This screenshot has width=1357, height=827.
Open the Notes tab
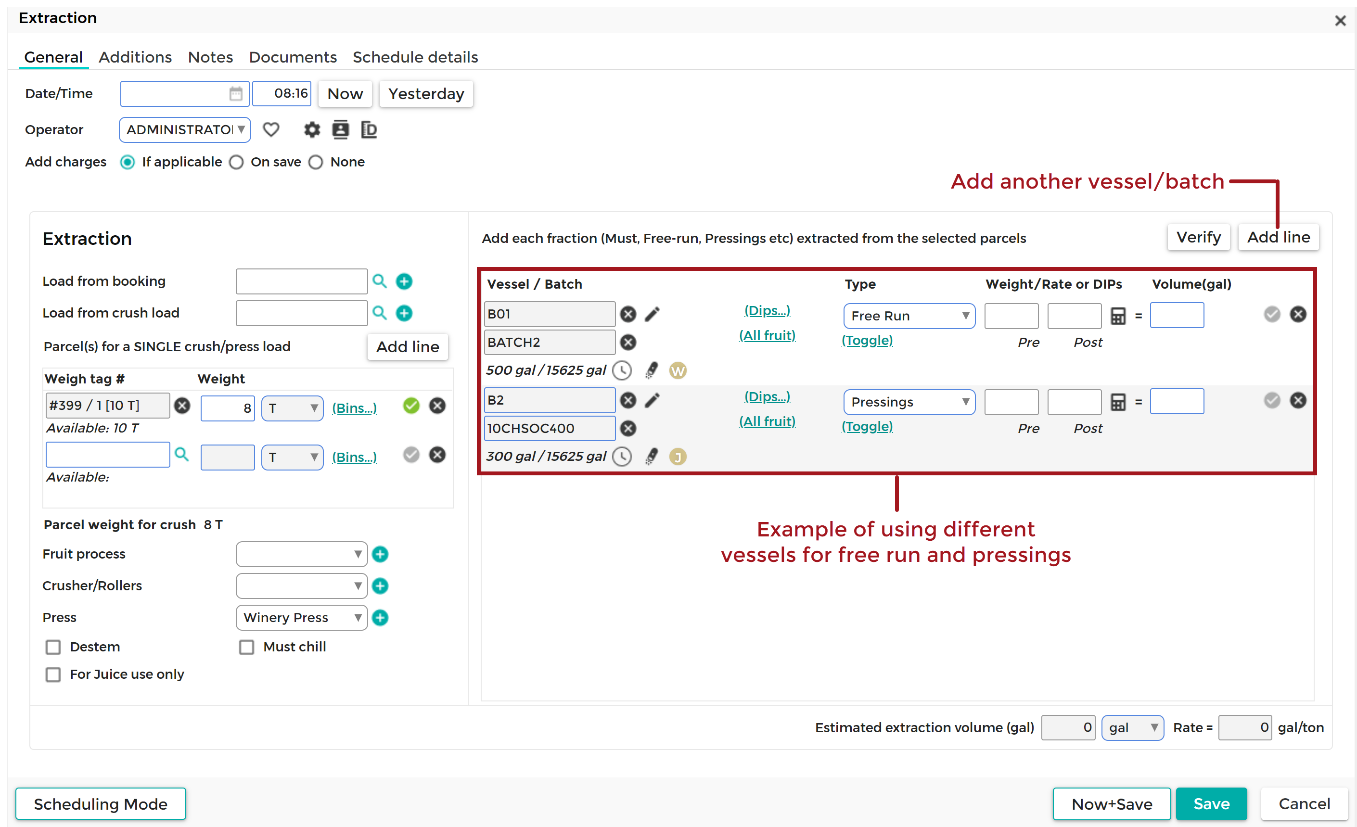click(210, 57)
